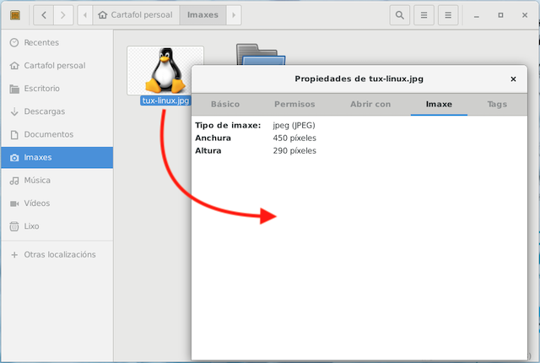Toggle the list view button in header
Image resolution: width=540 pixels, height=363 pixels.
(x=424, y=15)
